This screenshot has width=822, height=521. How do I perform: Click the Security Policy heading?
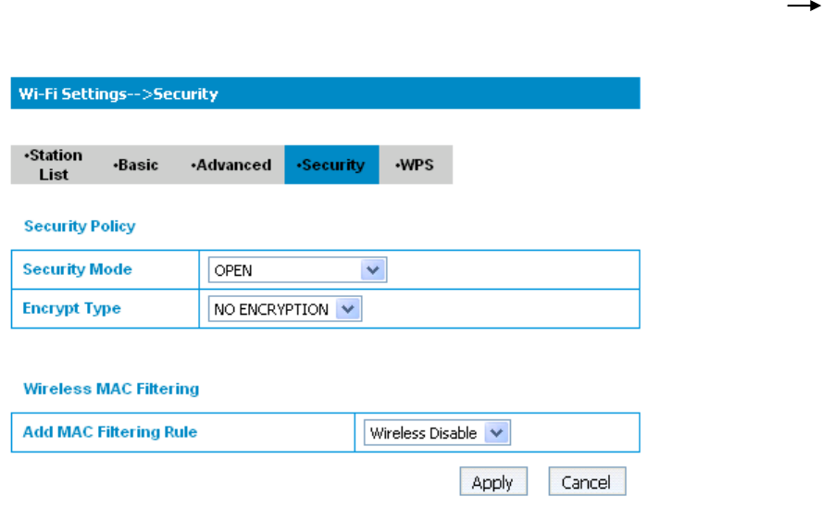tap(80, 226)
